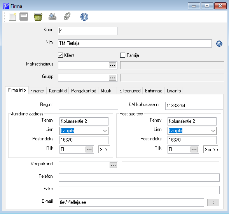Click the Save toolbar icon
This screenshot has width=229, height=214.
pos(24,17)
